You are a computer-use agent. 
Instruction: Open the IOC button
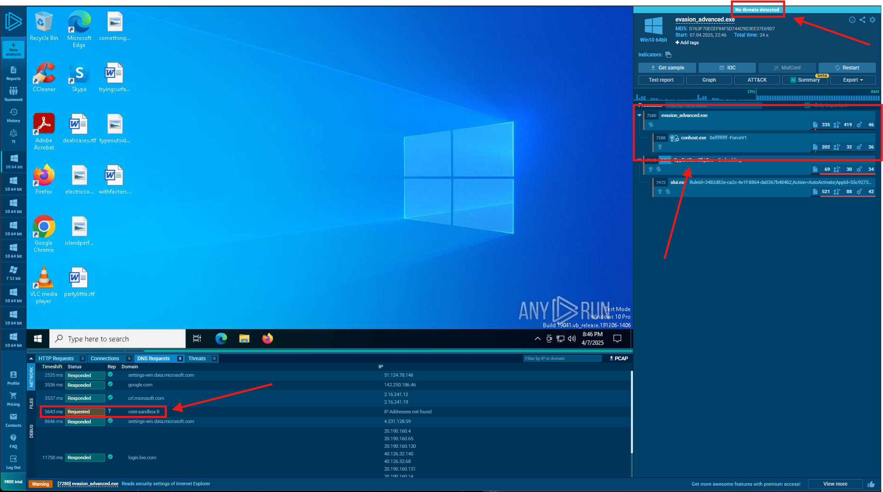tap(727, 68)
